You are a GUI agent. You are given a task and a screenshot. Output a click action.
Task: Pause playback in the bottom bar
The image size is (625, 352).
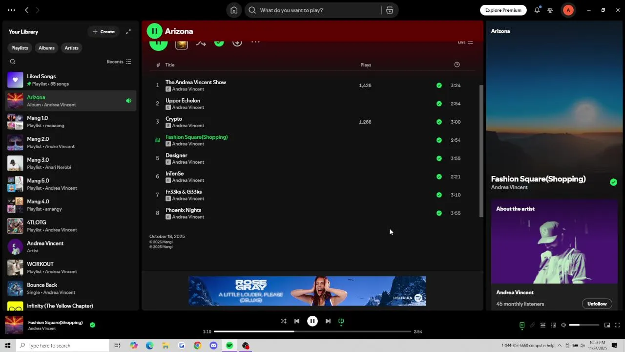pos(312,321)
